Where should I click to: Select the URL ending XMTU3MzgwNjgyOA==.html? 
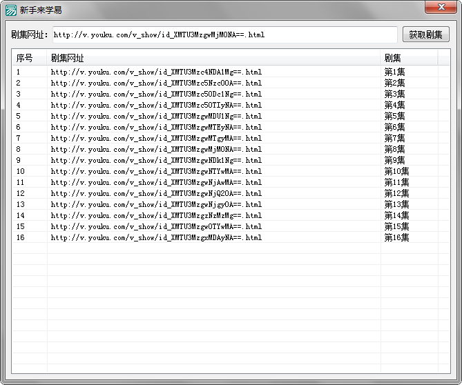point(156,204)
